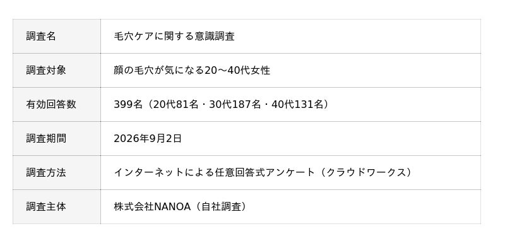Click the 調査主体 header cell
Screen dimensions: 505x243
[57, 207]
